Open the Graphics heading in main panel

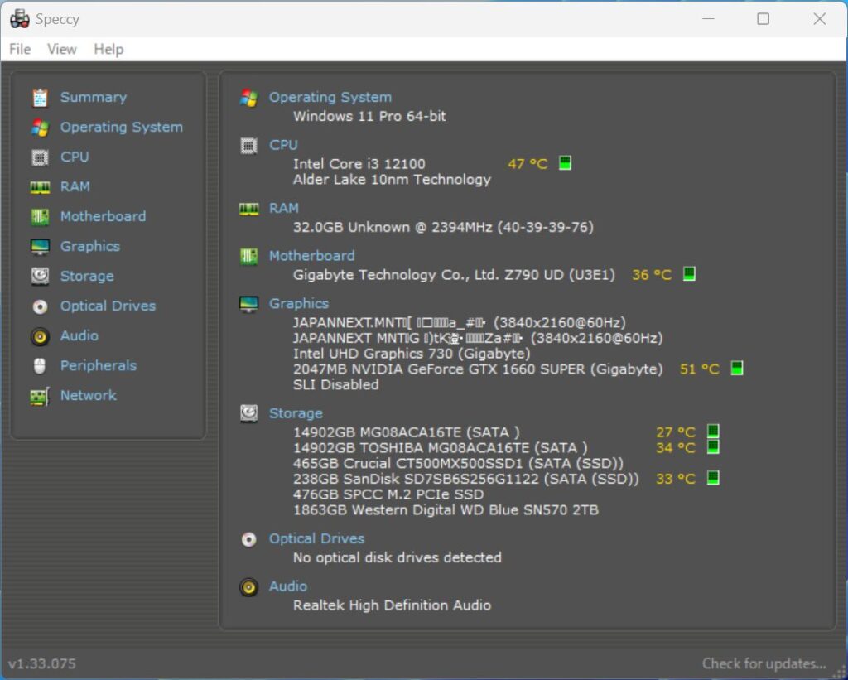click(x=298, y=304)
